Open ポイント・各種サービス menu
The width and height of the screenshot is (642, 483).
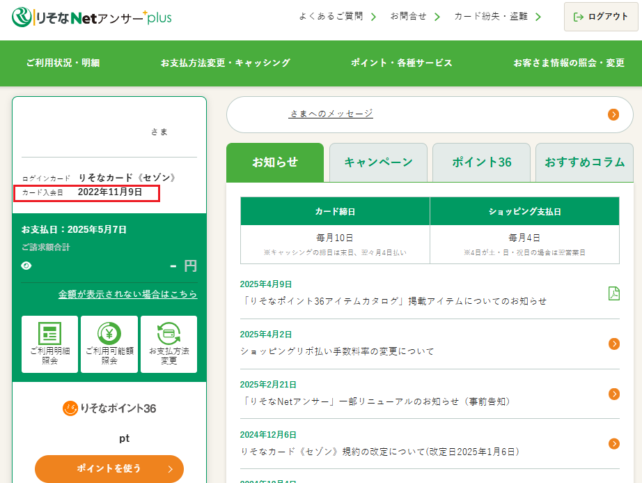402,63
